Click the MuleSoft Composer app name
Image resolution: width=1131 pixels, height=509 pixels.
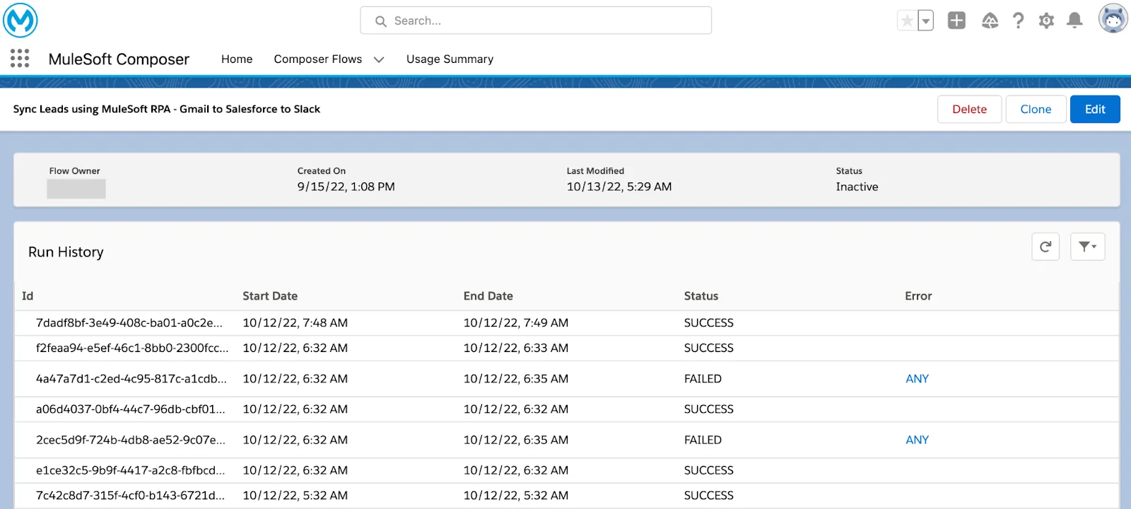(x=119, y=59)
